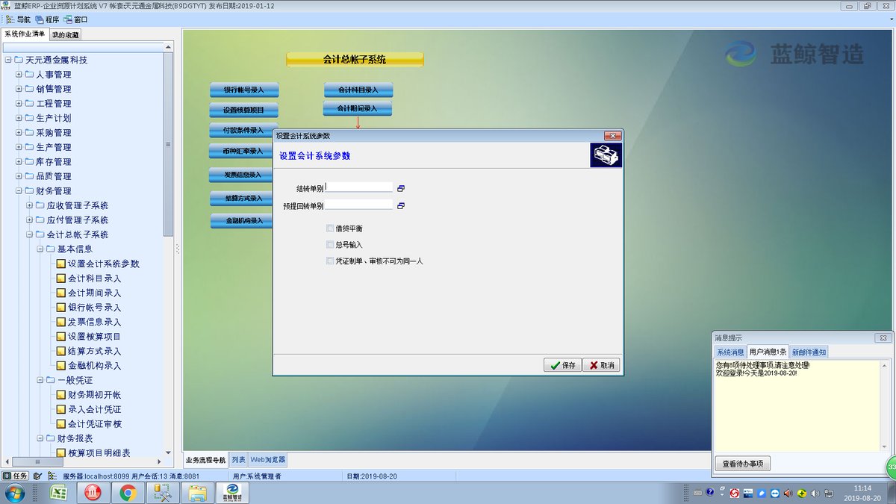The width and height of the screenshot is (896, 504).
Task: Close the 消息提示 message panel
Action: tap(883, 338)
